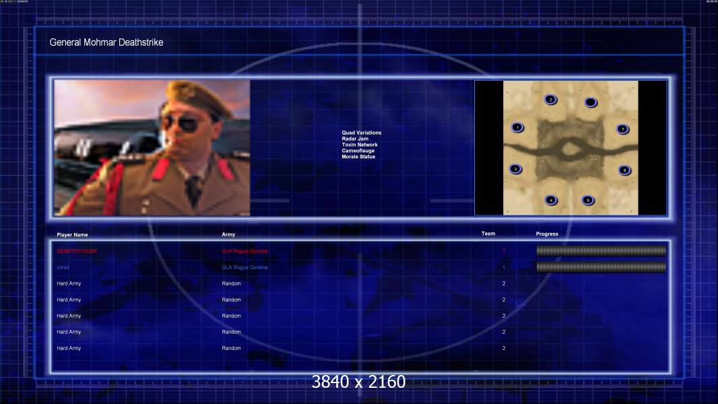Click the Cameoflauge text

[x=358, y=151]
